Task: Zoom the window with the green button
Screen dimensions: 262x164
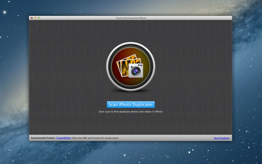Action: pyautogui.click(x=39, y=18)
